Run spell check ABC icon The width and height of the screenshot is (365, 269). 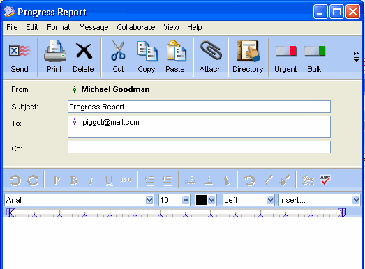coord(325,180)
